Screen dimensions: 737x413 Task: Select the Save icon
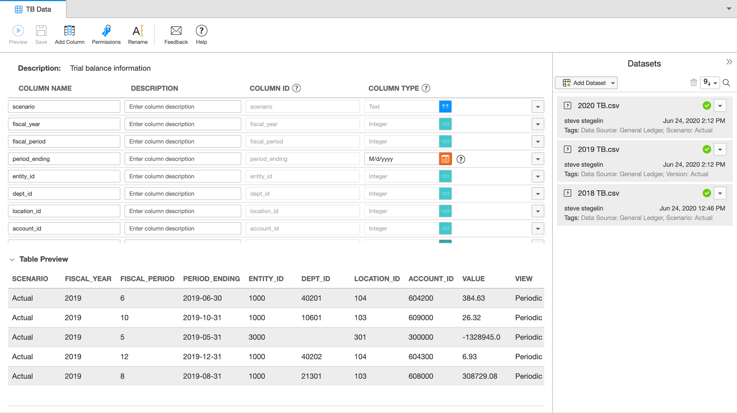41,31
